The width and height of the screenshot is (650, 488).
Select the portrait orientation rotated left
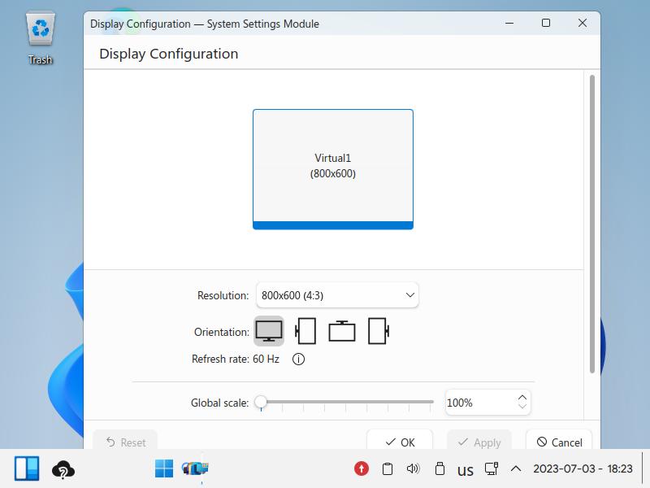coord(305,331)
